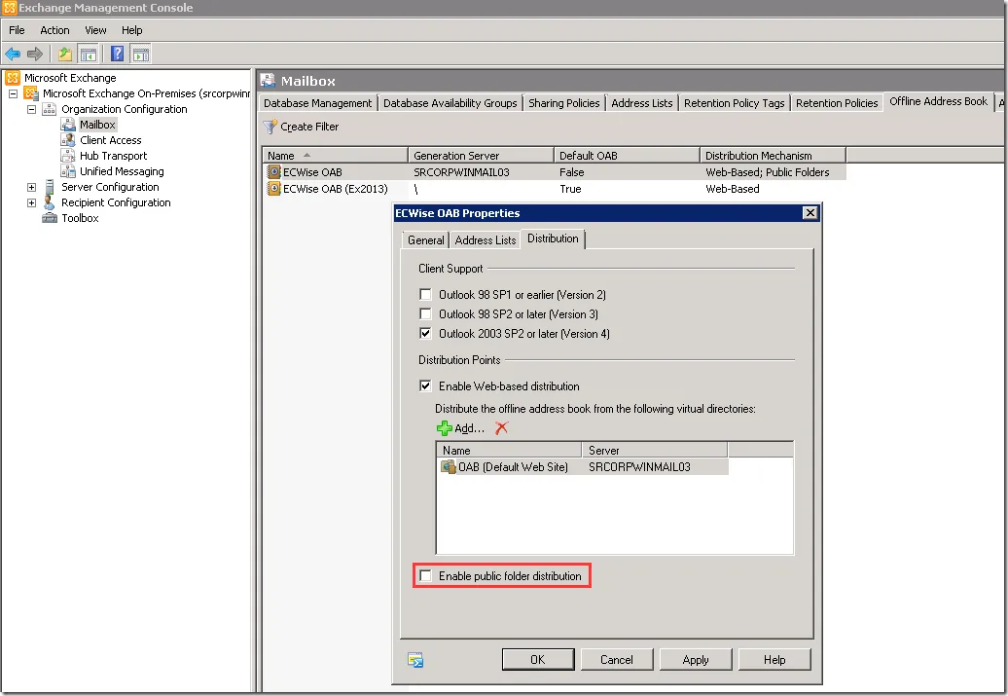
Task: Open the File menu
Action: coord(17,30)
